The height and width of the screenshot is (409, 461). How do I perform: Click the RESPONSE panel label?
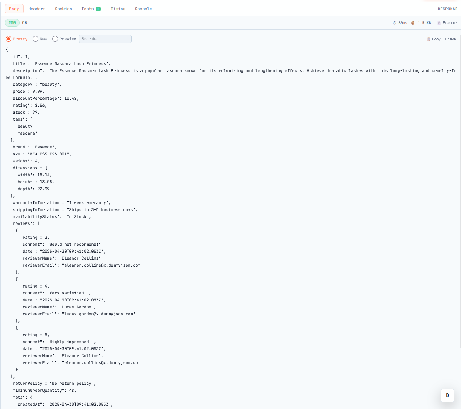[448, 9]
